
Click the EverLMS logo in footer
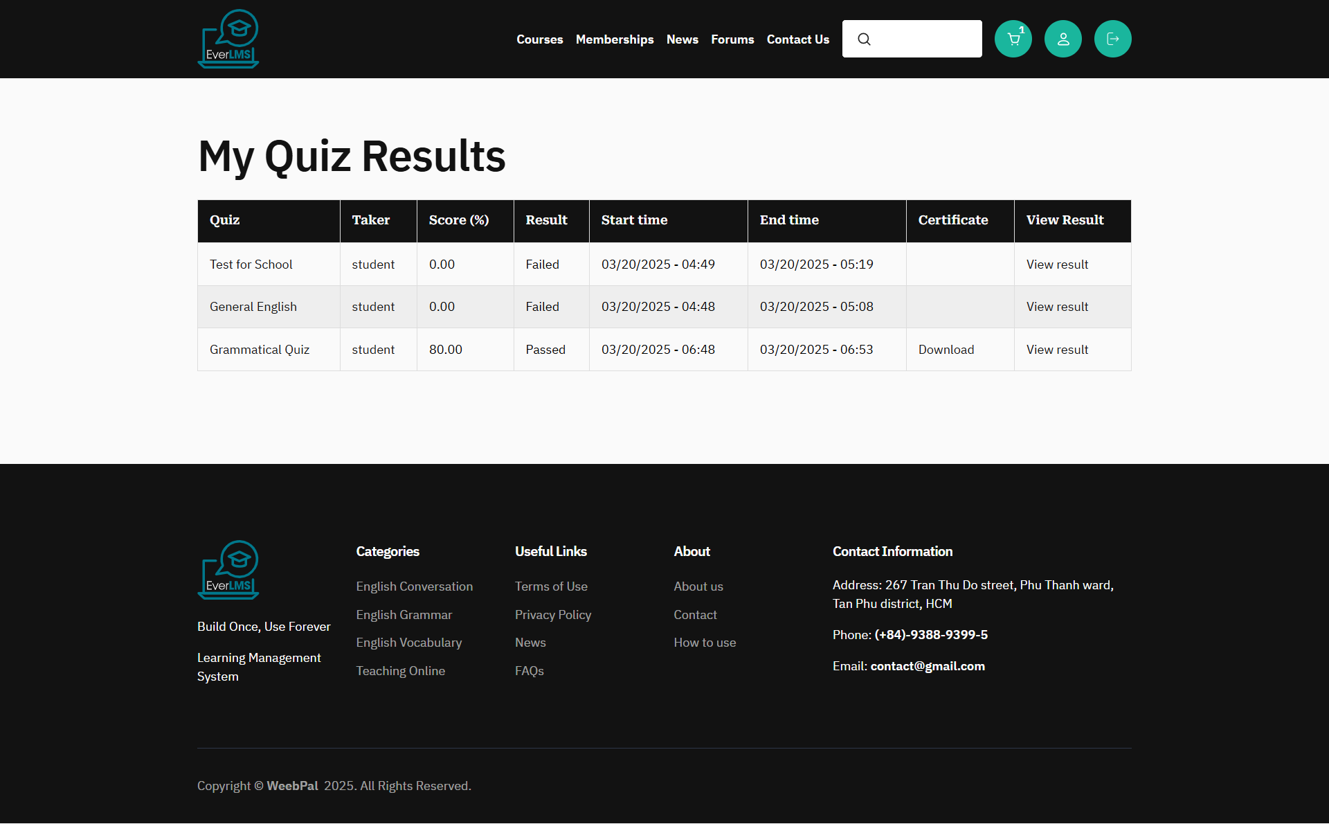click(x=228, y=570)
